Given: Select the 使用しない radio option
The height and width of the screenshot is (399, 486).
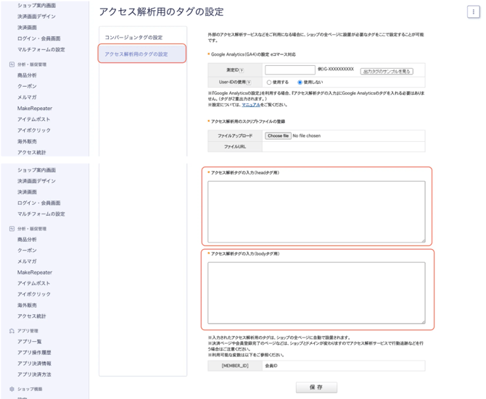Looking at the screenshot, I should point(300,83).
